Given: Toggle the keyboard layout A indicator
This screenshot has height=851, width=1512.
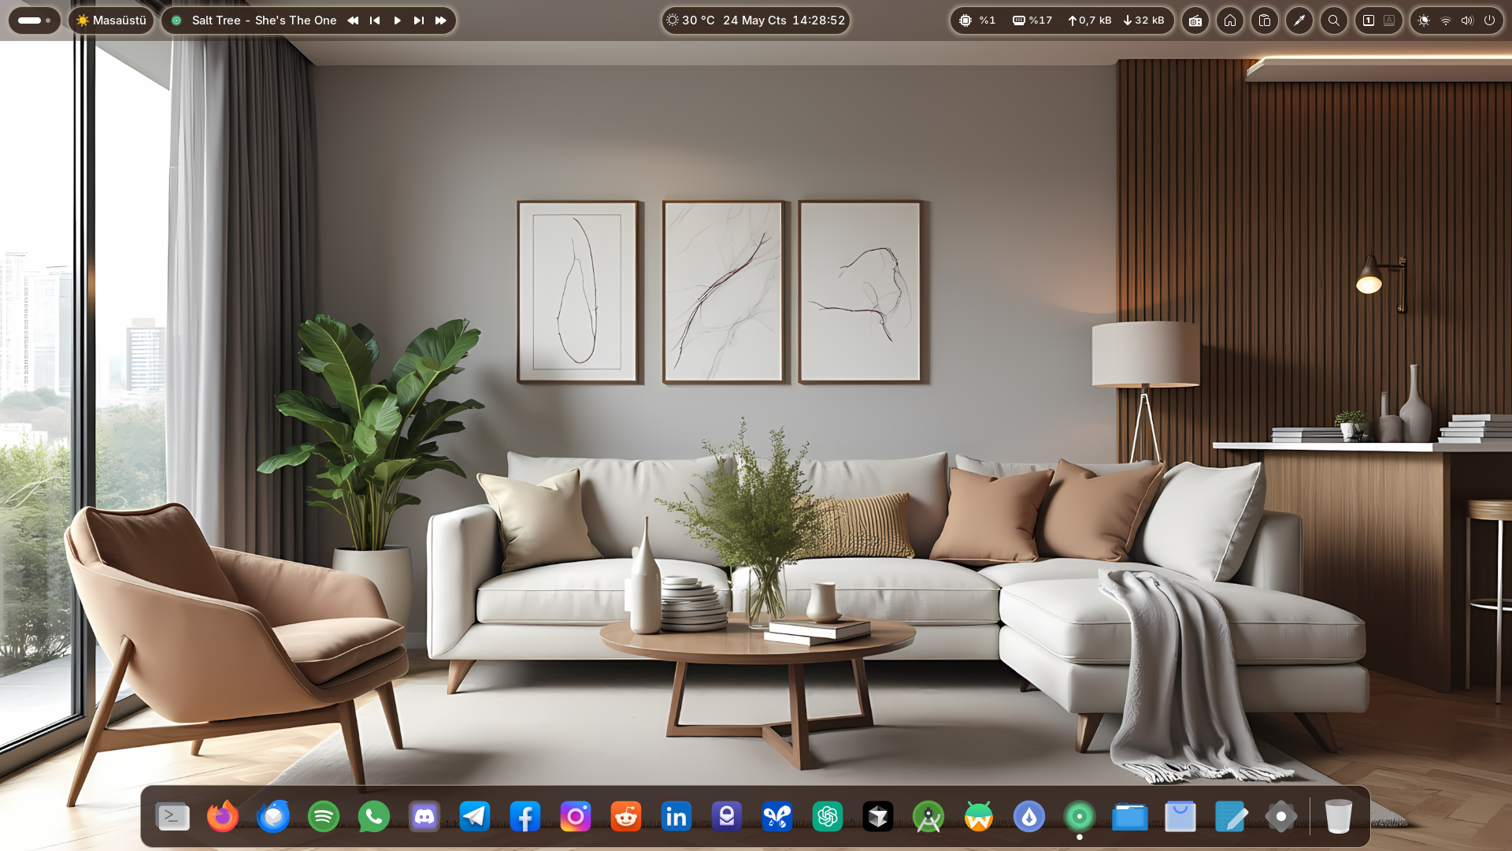Looking at the screenshot, I should click(x=1389, y=20).
